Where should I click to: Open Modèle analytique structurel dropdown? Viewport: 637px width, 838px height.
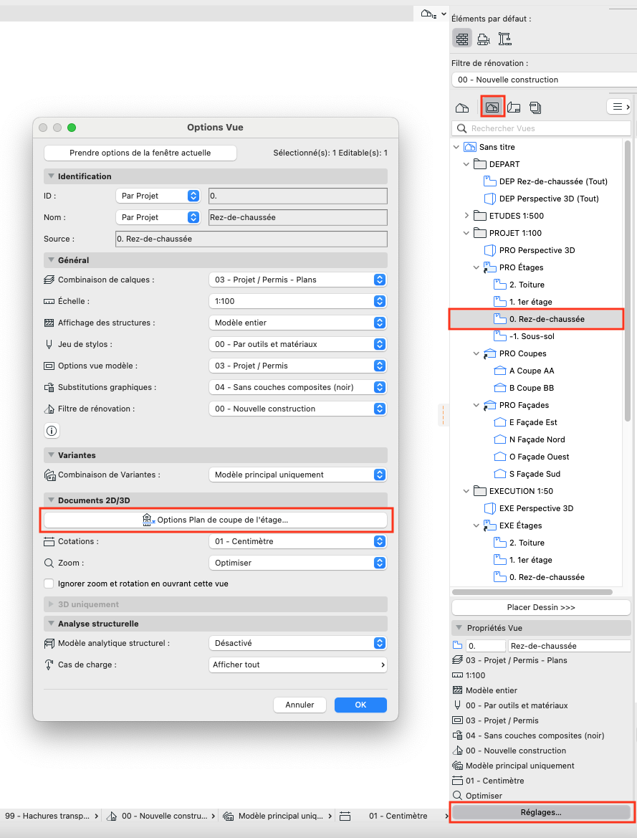tap(297, 643)
